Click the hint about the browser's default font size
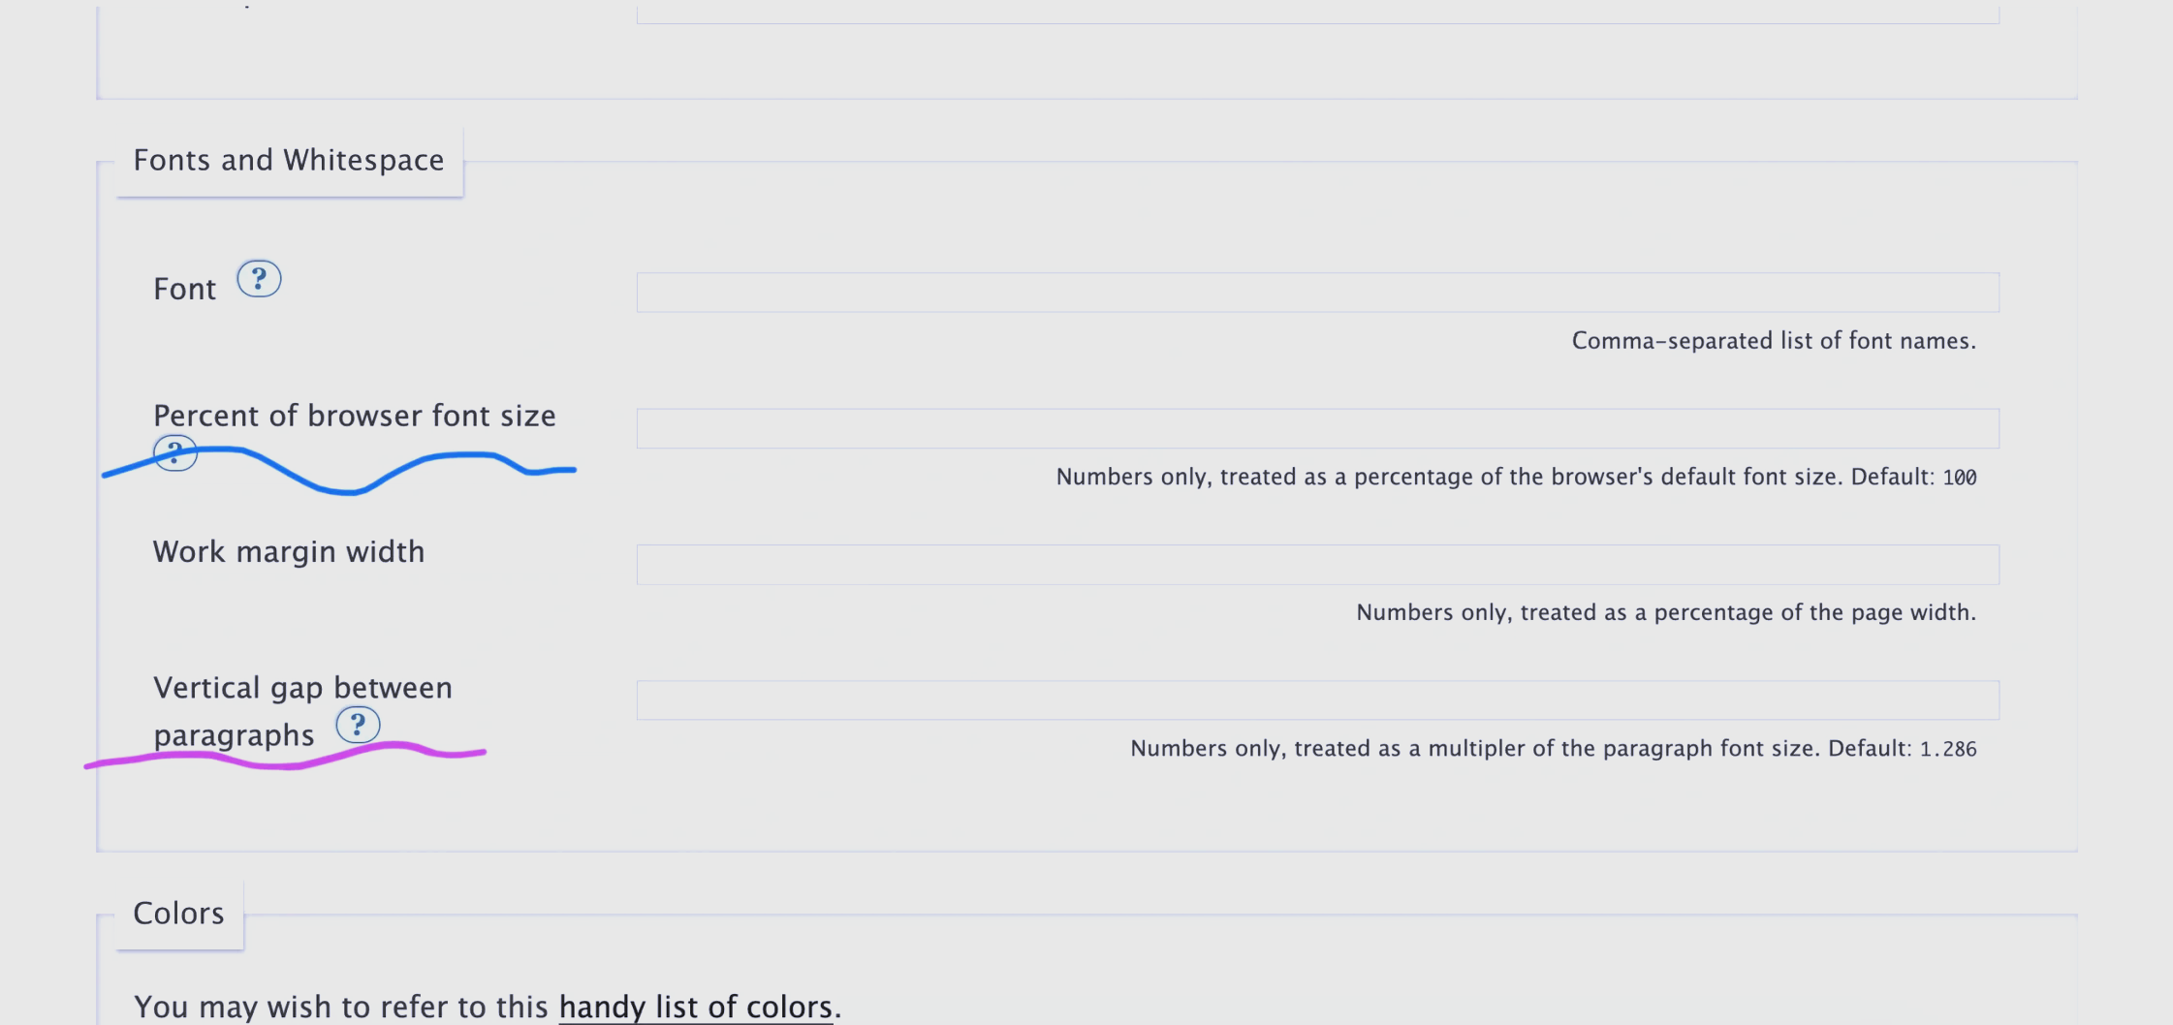Viewport: 2173px width, 1025px height. click(x=1516, y=477)
